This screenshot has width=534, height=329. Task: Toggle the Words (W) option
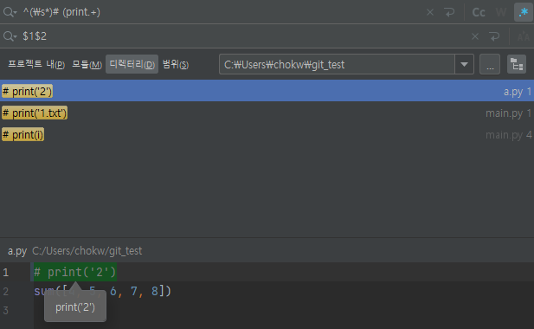tap(501, 12)
